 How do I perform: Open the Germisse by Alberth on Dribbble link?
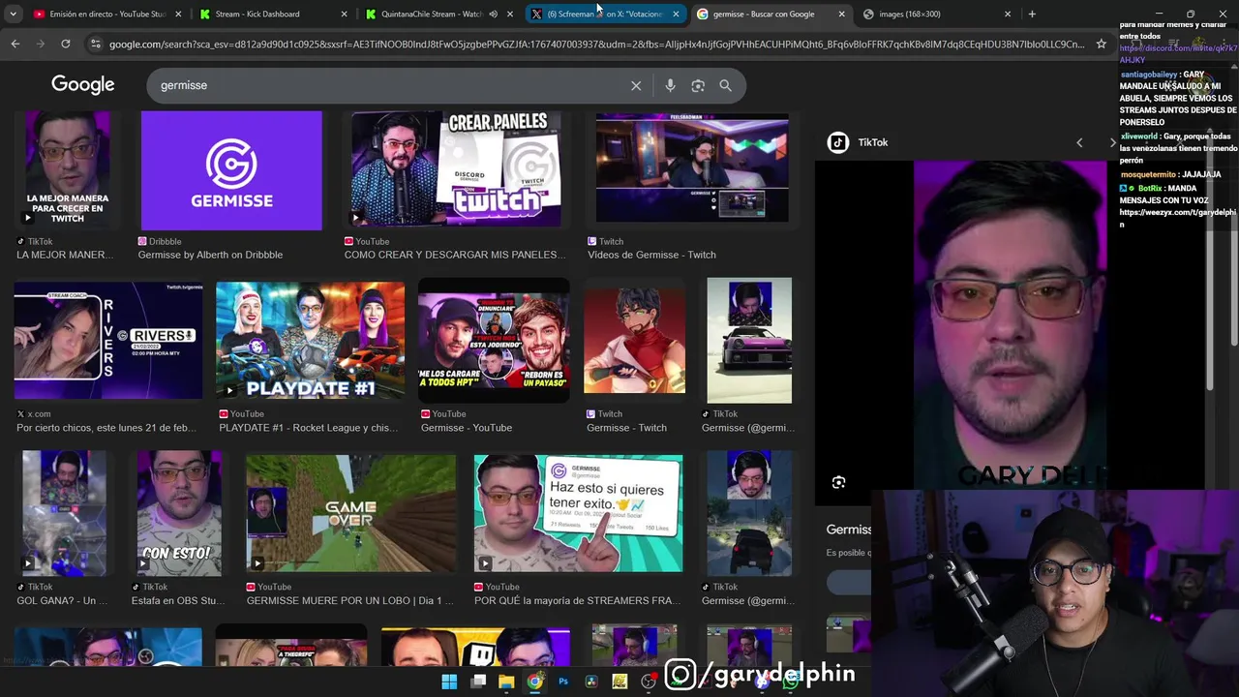210,255
